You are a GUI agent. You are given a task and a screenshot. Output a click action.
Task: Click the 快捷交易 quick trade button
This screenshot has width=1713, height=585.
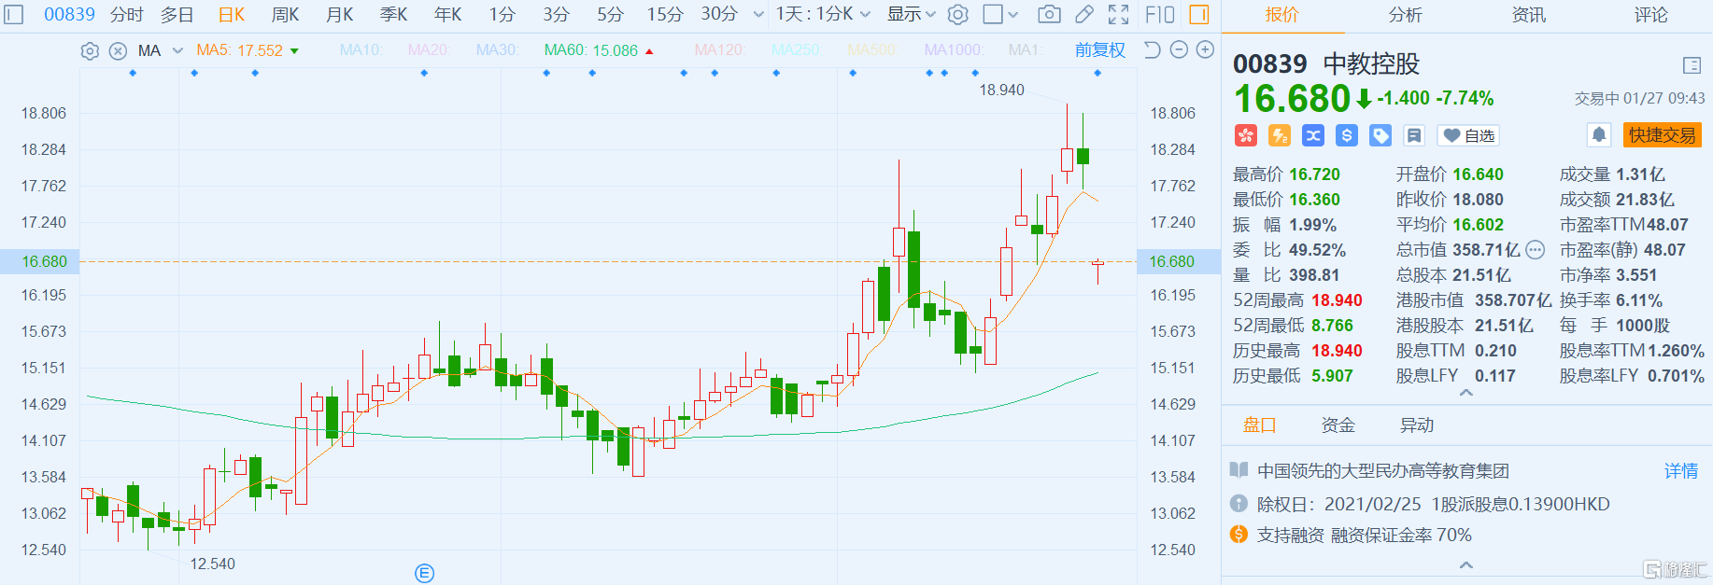1662,135
